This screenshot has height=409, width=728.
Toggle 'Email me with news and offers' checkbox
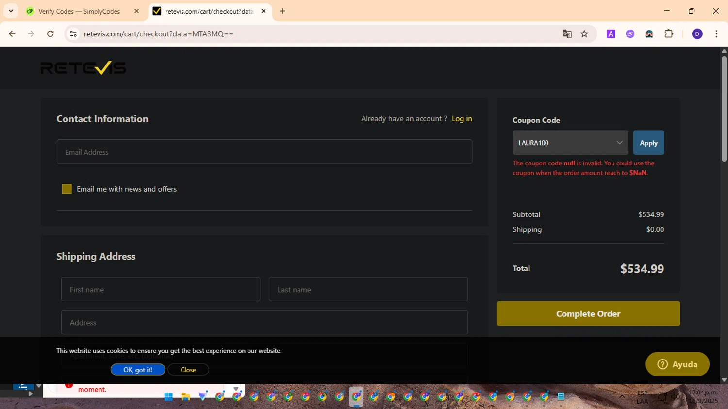67,189
